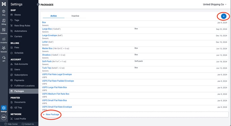The width and height of the screenshot is (231, 126).
Task: Click the QZ Tray icon
Action: pos(12,108)
